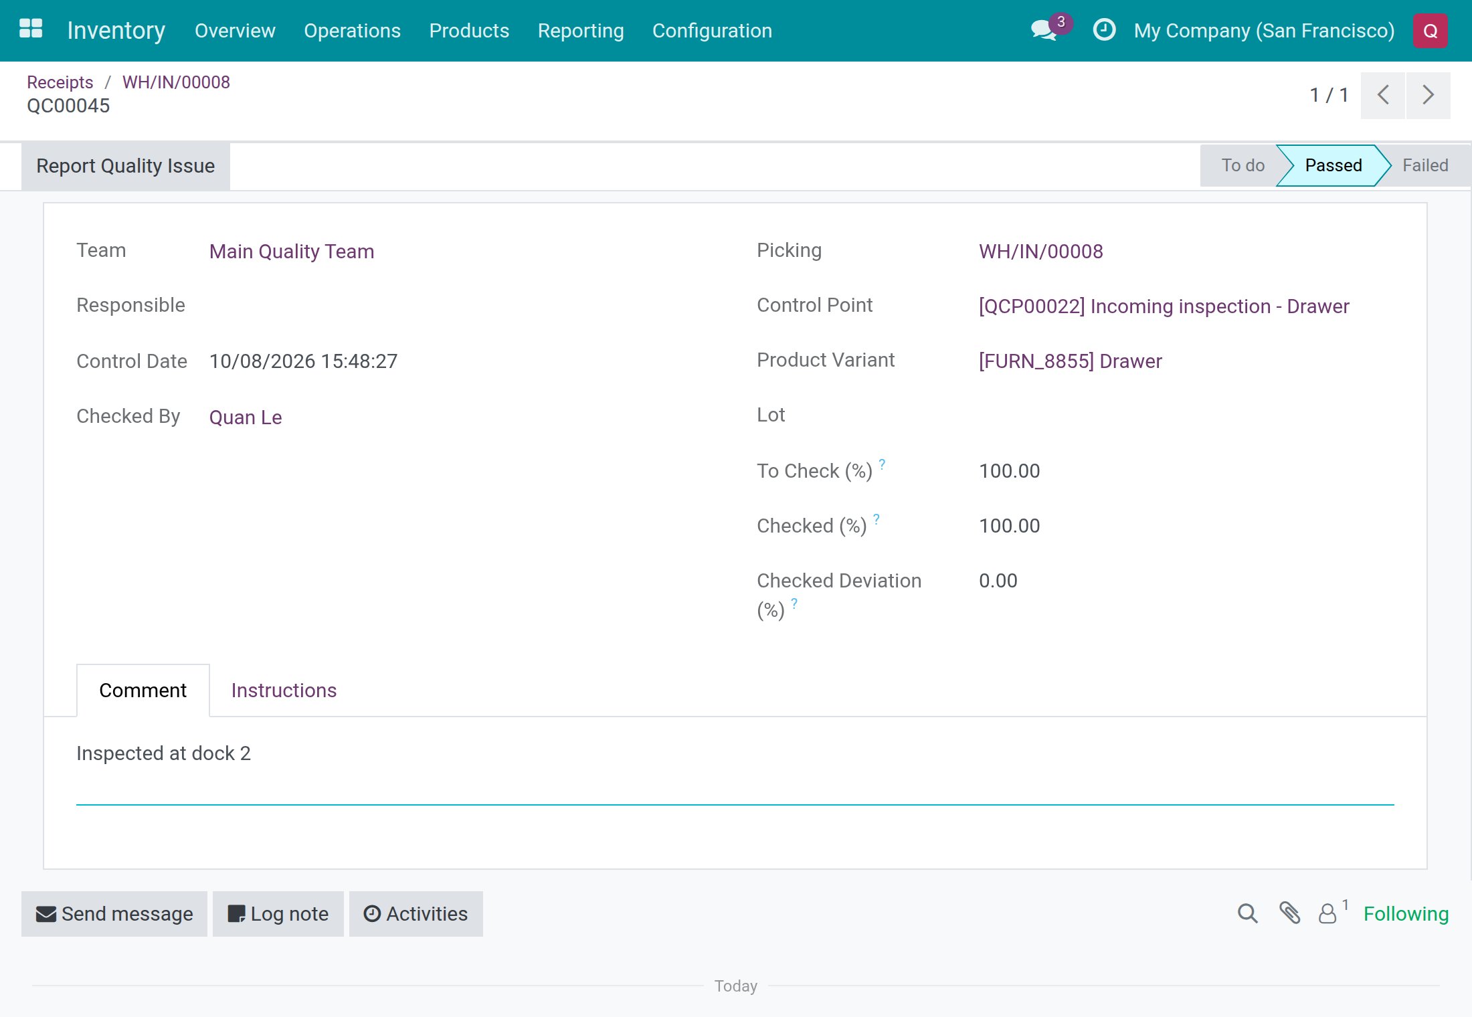Viewport: 1472px width, 1017px height.
Task: Show Checked (%) help question mark
Action: tap(877, 519)
